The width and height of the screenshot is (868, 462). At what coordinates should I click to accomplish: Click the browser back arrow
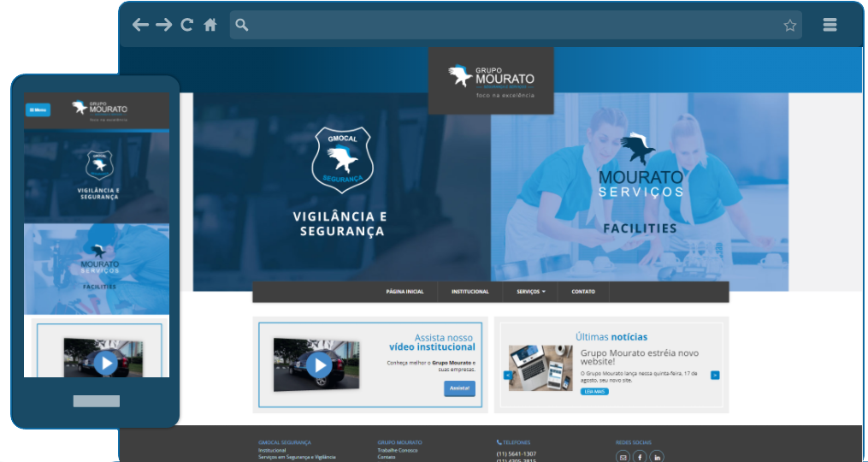[140, 25]
